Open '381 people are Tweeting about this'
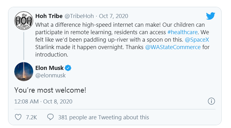The height and width of the screenshot is (128, 231). click(104, 117)
